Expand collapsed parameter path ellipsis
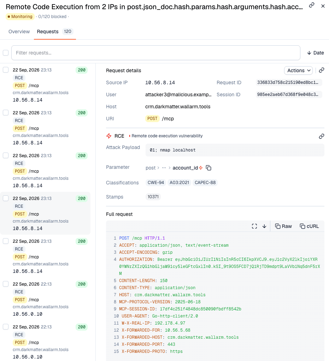Screen dimensions: 329x361 (x=164, y=168)
